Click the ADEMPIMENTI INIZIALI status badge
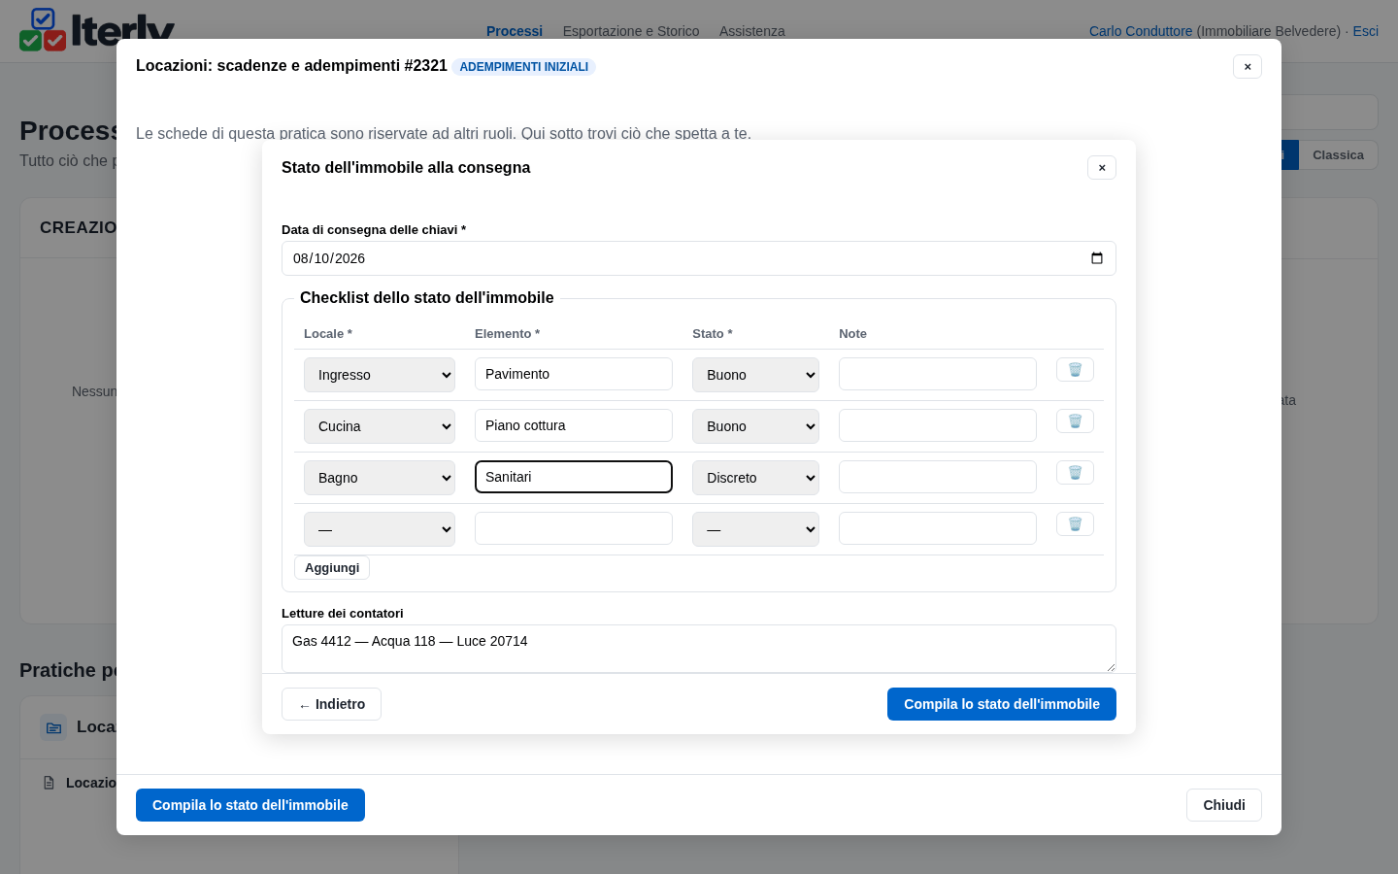 click(524, 67)
